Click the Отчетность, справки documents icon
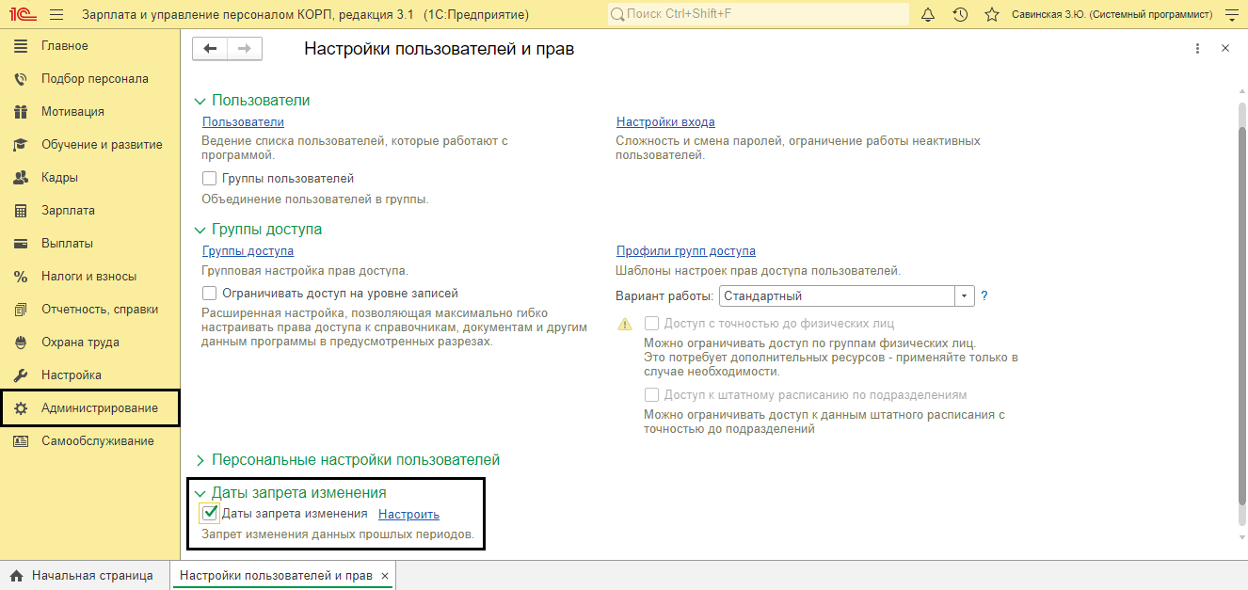The image size is (1248, 590). point(21,310)
